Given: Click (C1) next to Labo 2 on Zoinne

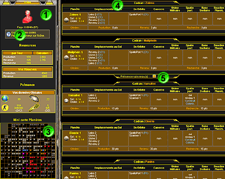Looking at the screenshot, I should (100, 15).
